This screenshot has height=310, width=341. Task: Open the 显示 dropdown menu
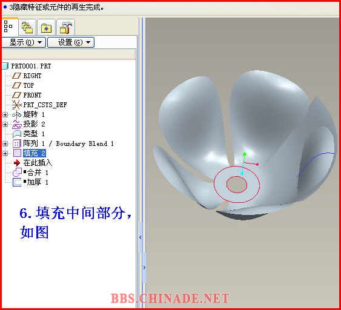pyautogui.click(x=24, y=42)
